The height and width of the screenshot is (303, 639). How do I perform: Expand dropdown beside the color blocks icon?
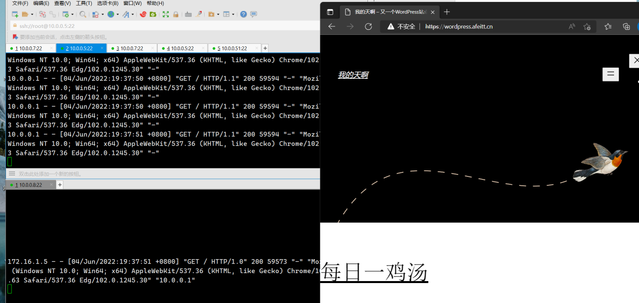pyautogui.click(x=102, y=14)
